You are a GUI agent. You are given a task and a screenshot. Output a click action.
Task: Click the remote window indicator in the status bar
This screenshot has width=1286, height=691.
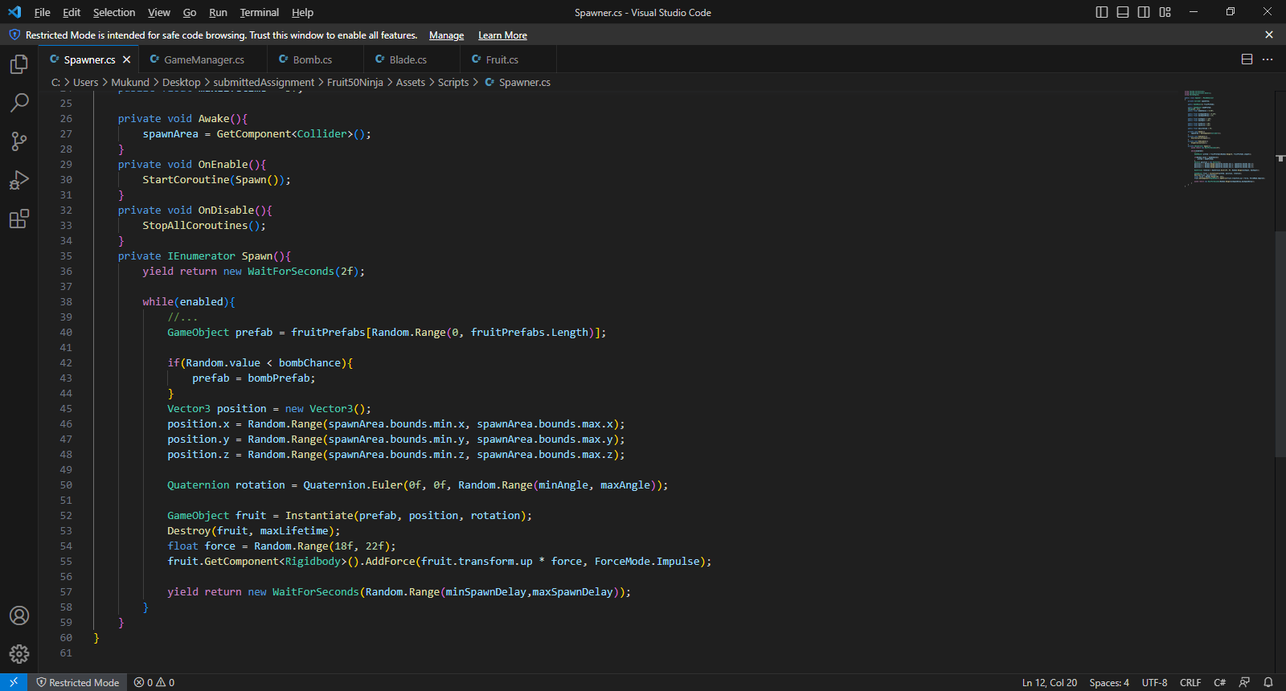point(14,682)
